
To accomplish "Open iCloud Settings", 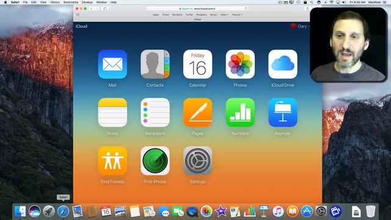I will (197, 161).
